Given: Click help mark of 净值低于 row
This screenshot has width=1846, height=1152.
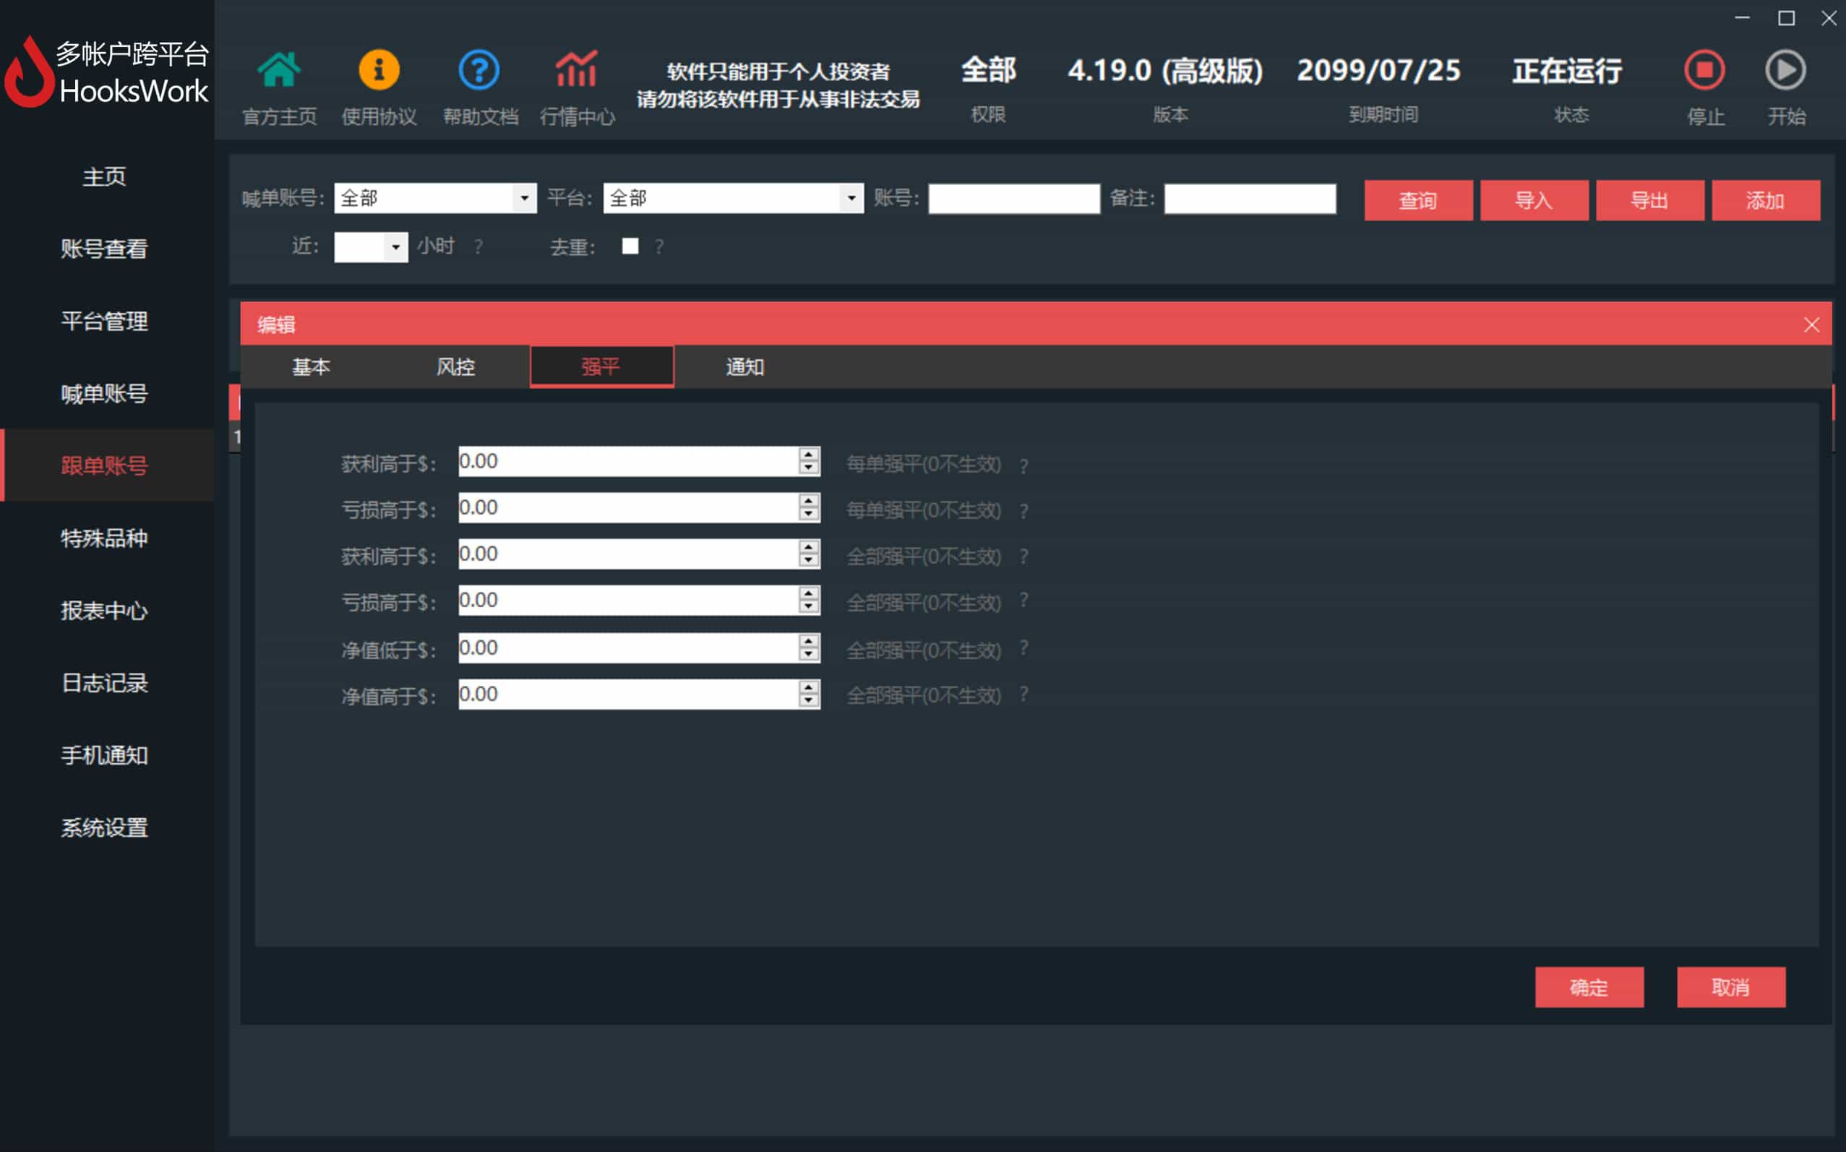Looking at the screenshot, I should coord(1024,648).
